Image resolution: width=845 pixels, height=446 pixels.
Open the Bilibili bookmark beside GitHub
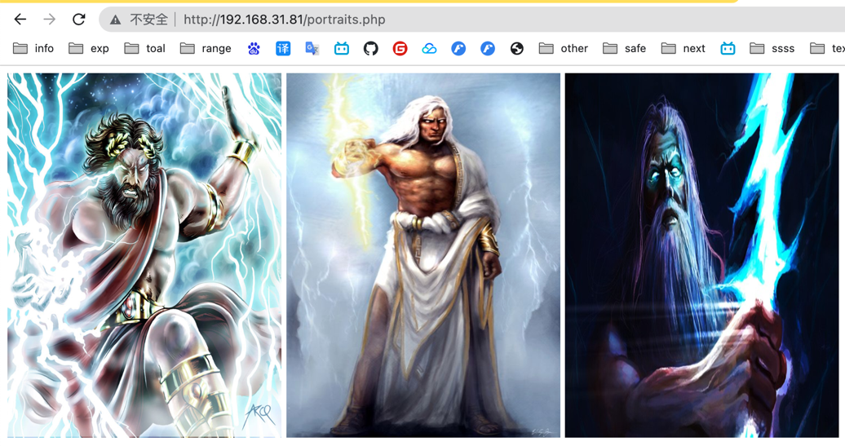(342, 49)
